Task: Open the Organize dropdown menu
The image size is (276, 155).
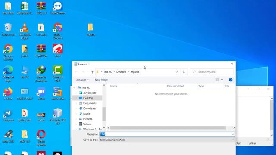Action: pyautogui.click(x=82, y=80)
